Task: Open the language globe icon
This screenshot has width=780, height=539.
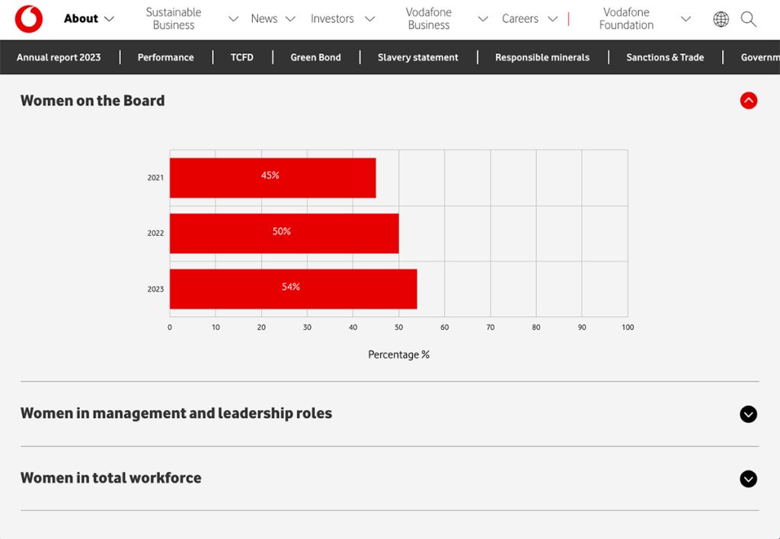Action: 721,19
